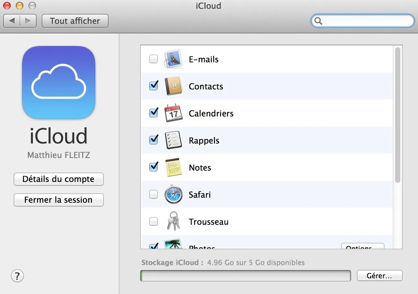This screenshot has height=294, width=418.
Task: Click the Contacts address book icon
Action: coord(174,86)
